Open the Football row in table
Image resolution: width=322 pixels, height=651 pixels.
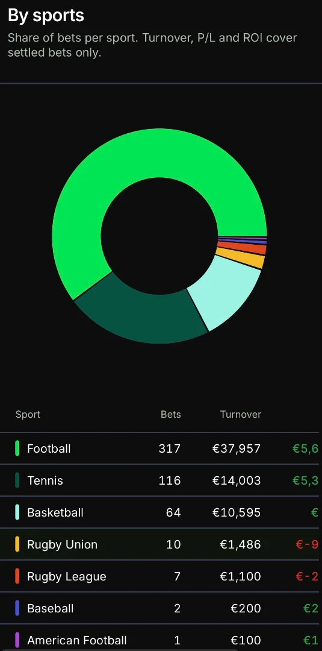(161, 448)
